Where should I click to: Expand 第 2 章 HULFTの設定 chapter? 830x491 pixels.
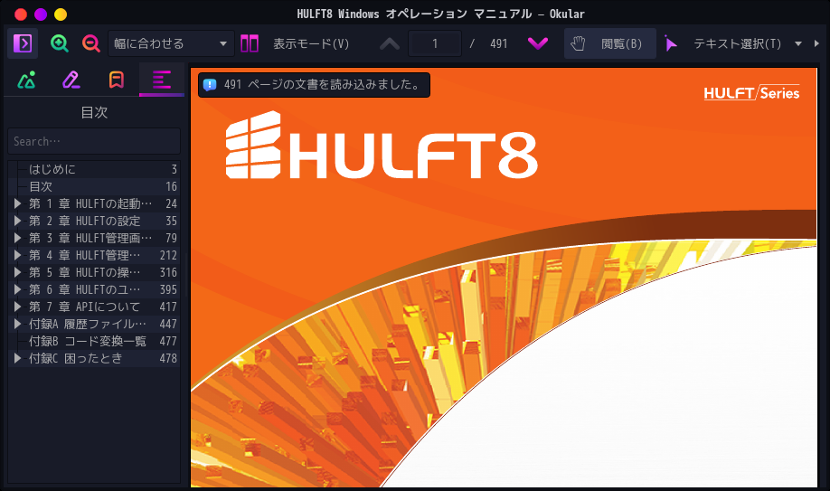[17, 221]
